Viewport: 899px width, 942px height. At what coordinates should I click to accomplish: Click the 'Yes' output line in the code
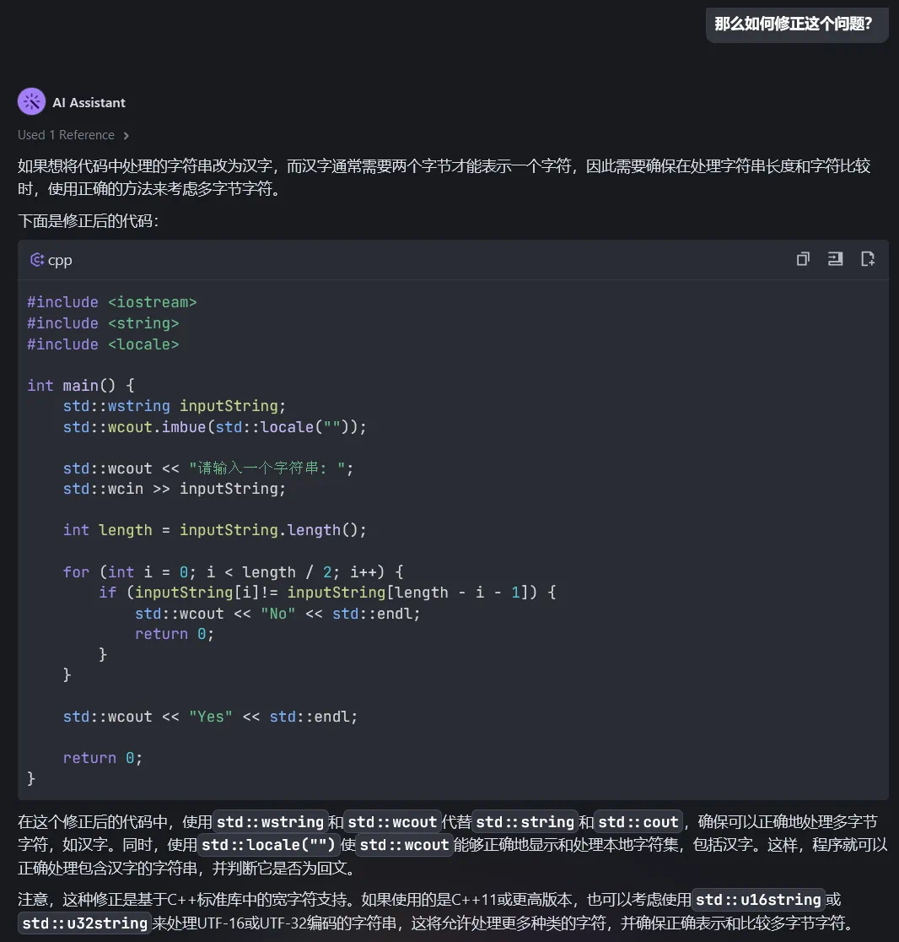click(x=210, y=716)
